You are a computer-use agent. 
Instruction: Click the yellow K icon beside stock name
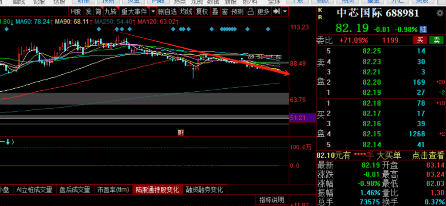coord(320,10)
